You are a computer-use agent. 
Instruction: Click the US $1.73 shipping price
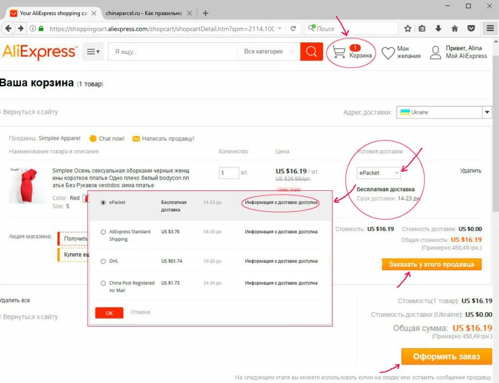[x=170, y=283]
